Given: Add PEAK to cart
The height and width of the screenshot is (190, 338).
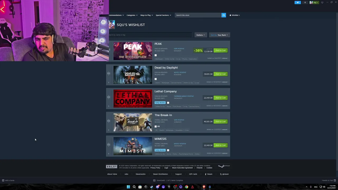Looking at the screenshot, I should click(220, 50).
